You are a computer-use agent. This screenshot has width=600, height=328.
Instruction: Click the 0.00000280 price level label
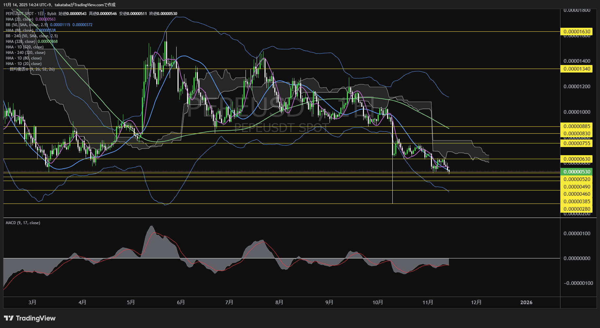[576, 209]
